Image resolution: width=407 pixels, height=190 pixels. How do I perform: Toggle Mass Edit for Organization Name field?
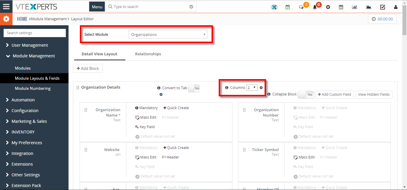[x=146, y=117]
